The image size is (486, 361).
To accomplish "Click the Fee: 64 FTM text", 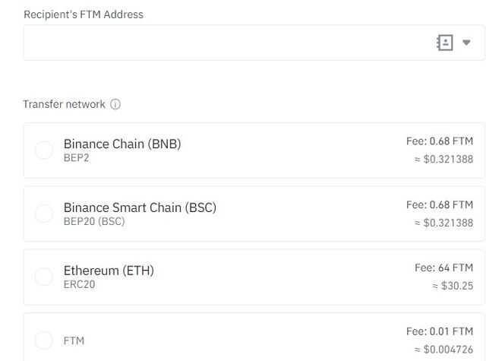I will coord(443,268).
